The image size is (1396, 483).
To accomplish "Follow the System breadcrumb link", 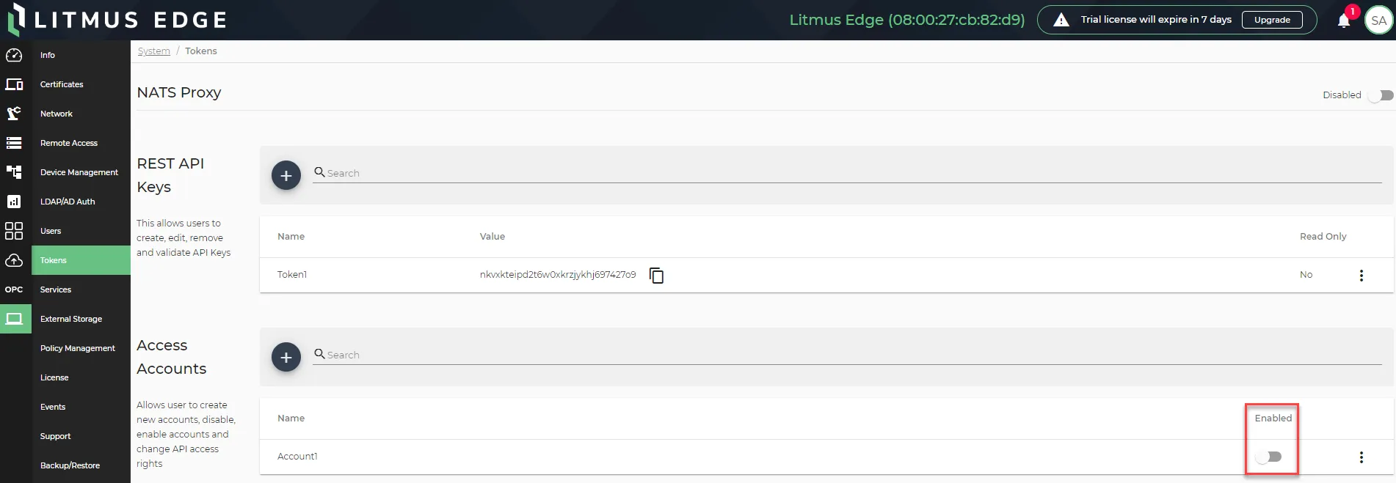I will [x=153, y=51].
